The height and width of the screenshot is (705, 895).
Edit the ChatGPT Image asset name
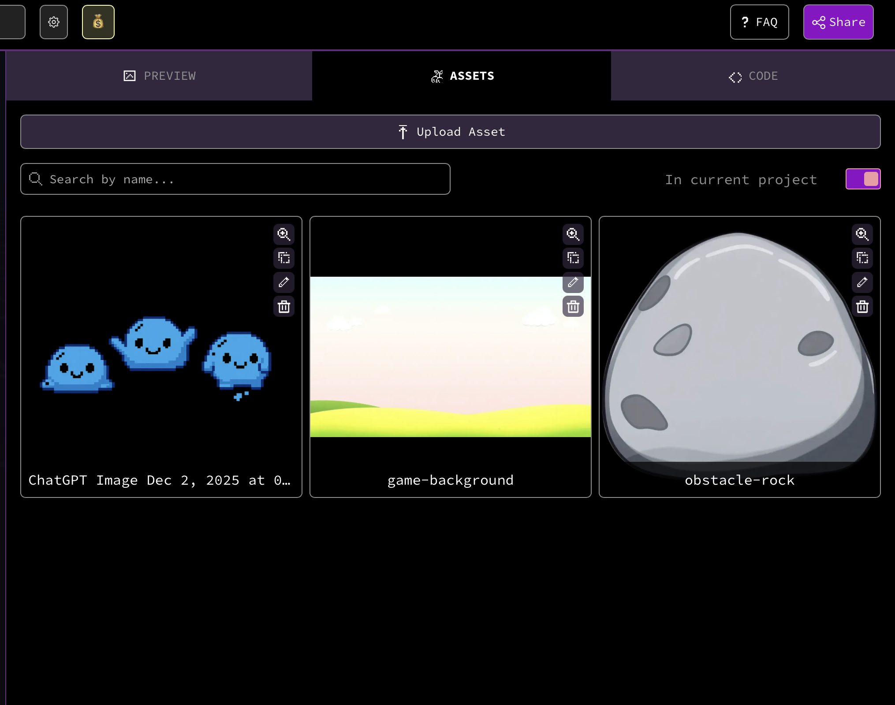coord(284,282)
